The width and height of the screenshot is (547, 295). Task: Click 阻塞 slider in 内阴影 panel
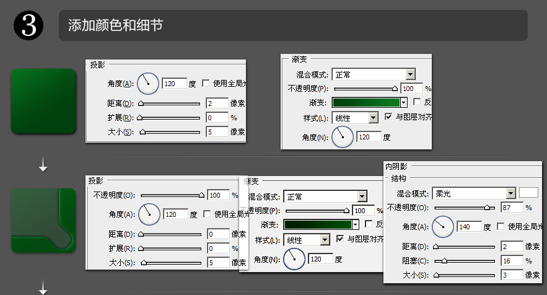[x=465, y=261]
